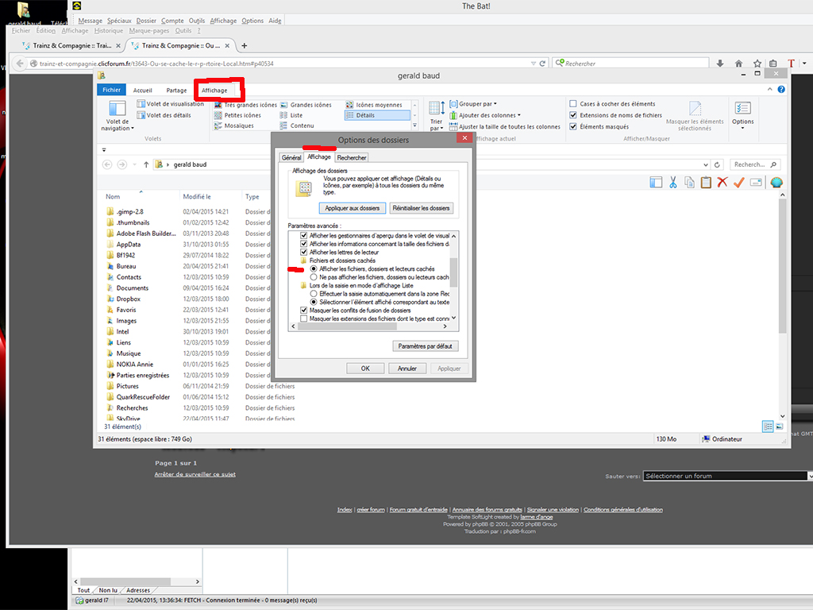Select Afficher les fichiers, dossiers et lecteurs cachés
The width and height of the screenshot is (813, 610).
click(x=314, y=268)
